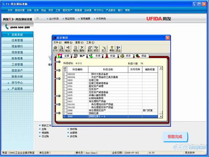Viewport: 209px width, 157px height.
Task: Close the 会计科目 dialog window
Action: pyautogui.click(x=168, y=38)
